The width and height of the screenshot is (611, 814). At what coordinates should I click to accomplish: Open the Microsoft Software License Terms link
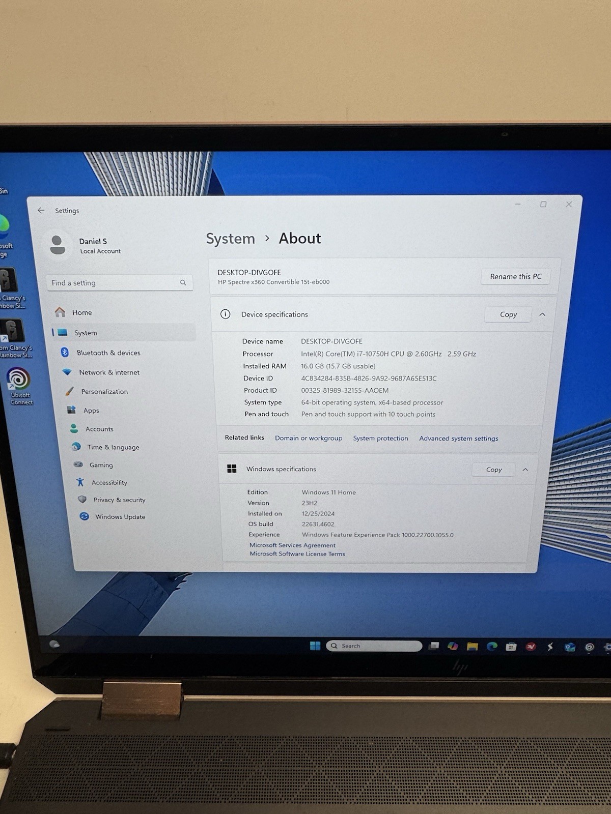point(297,554)
